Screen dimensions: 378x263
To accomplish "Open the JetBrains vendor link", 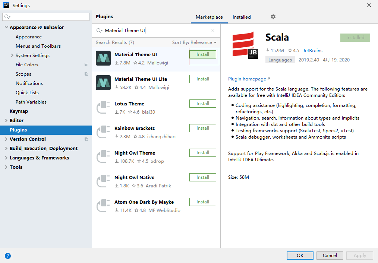I will pyautogui.click(x=313, y=51).
